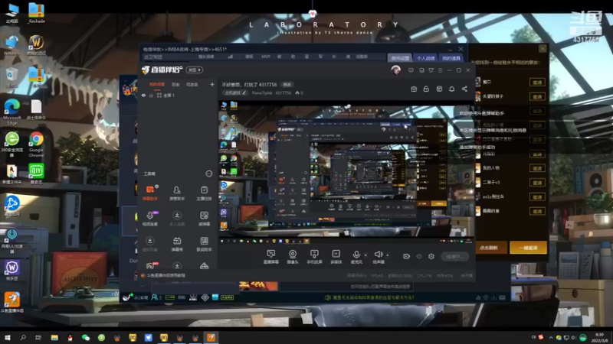This screenshot has width=613, height=344.
Task: Invite the player solo别拉乐
Action: pyautogui.click(x=537, y=197)
